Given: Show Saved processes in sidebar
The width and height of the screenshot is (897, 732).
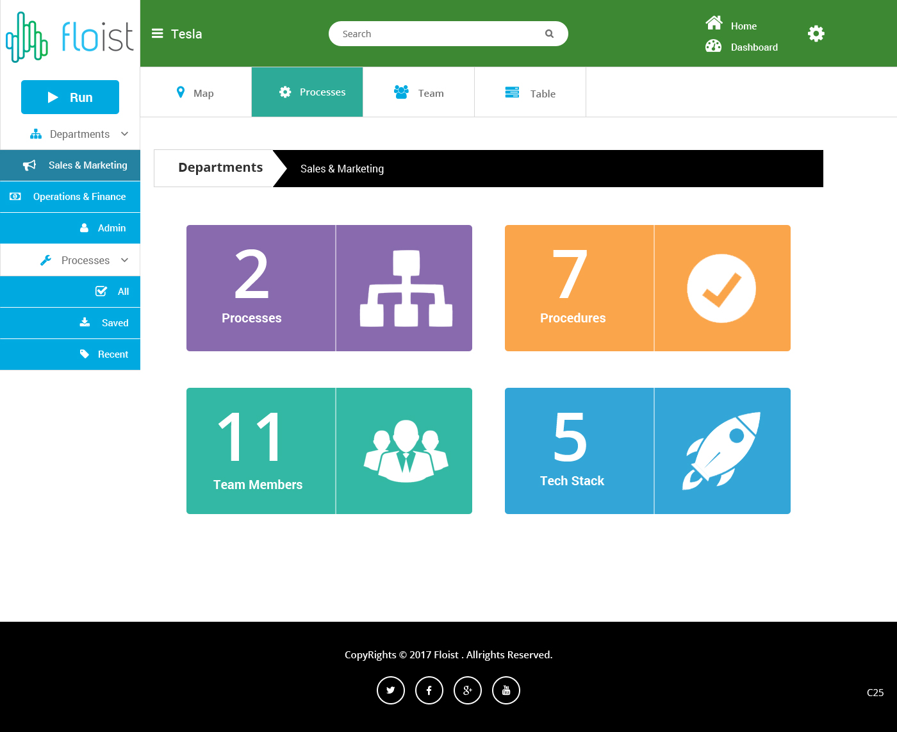Looking at the screenshot, I should point(70,323).
